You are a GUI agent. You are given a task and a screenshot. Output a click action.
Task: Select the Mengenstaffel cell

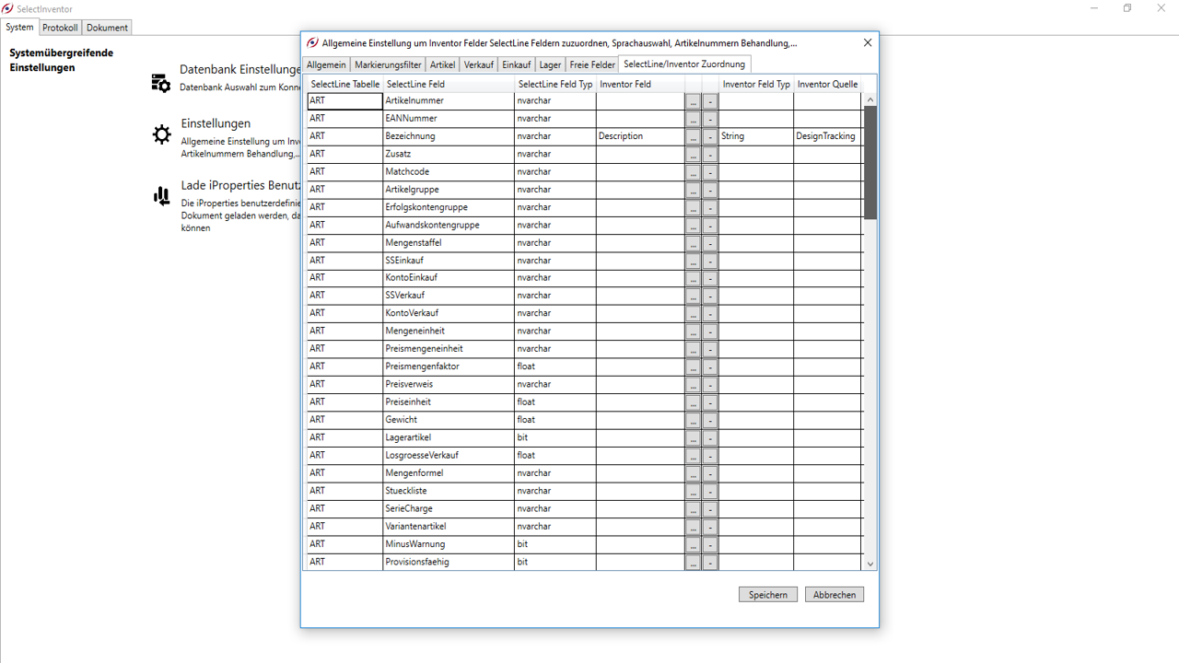tap(449, 243)
